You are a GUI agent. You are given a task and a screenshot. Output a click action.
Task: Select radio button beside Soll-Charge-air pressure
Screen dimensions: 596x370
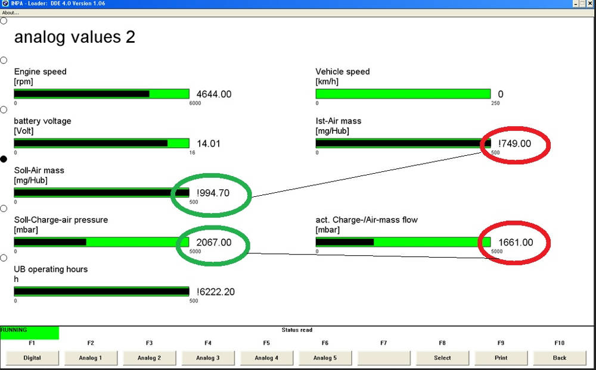4,208
